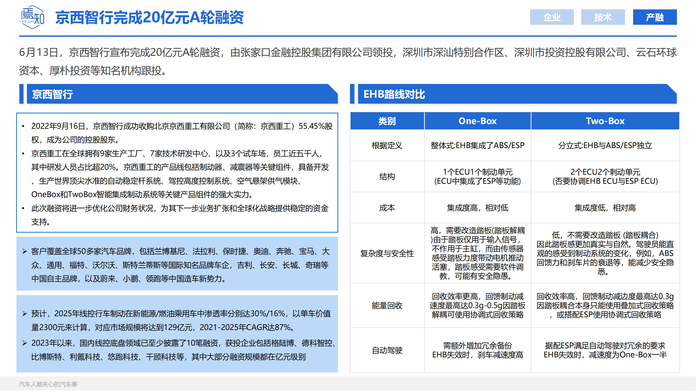696x391 pixels.
Task: Click the 京西智行 section header
Action: pyautogui.click(x=182, y=94)
